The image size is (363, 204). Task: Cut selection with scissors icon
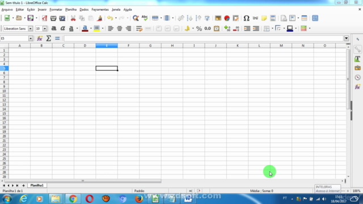coord(73,18)
